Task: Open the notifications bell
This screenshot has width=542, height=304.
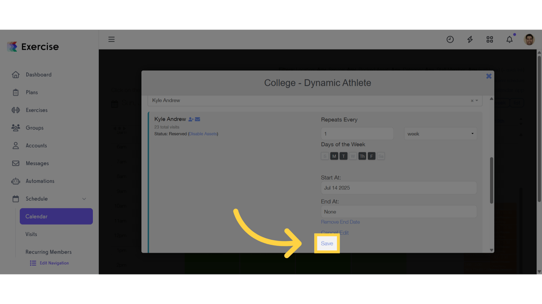Action: tap(509, 39)
